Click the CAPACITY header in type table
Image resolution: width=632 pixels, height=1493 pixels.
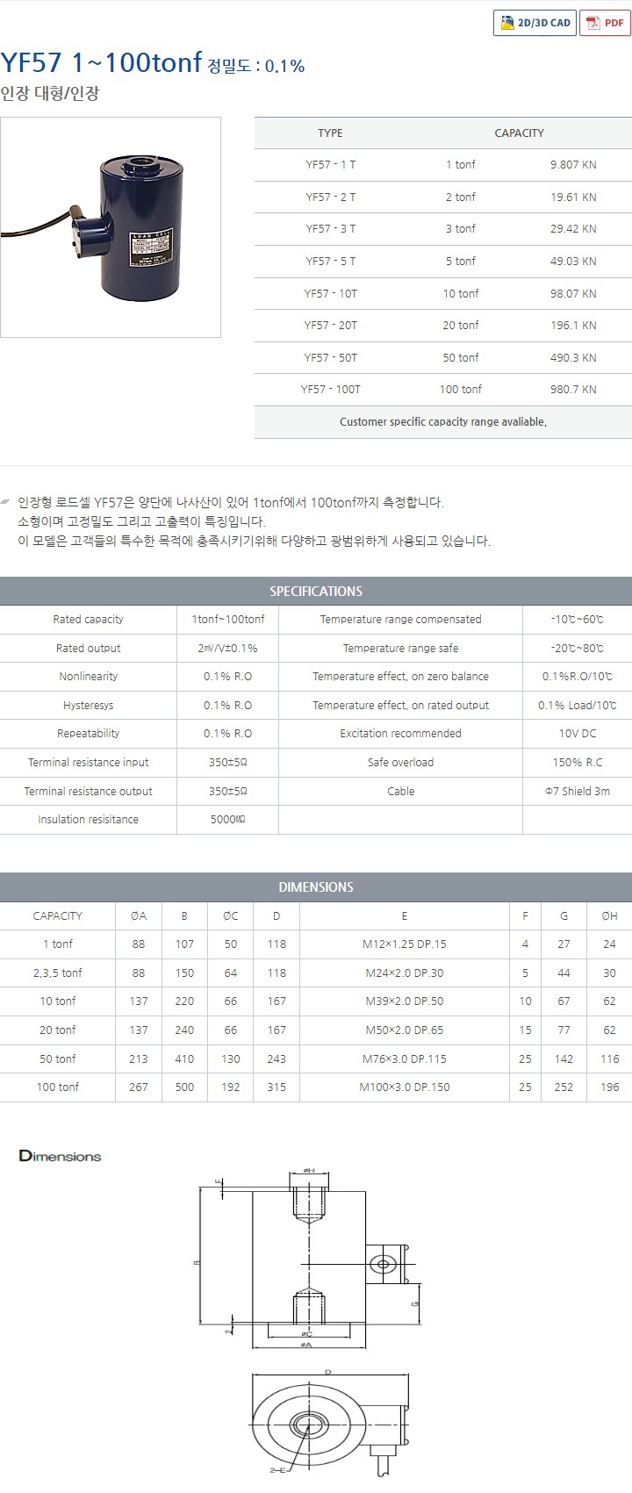pos(519,133)
